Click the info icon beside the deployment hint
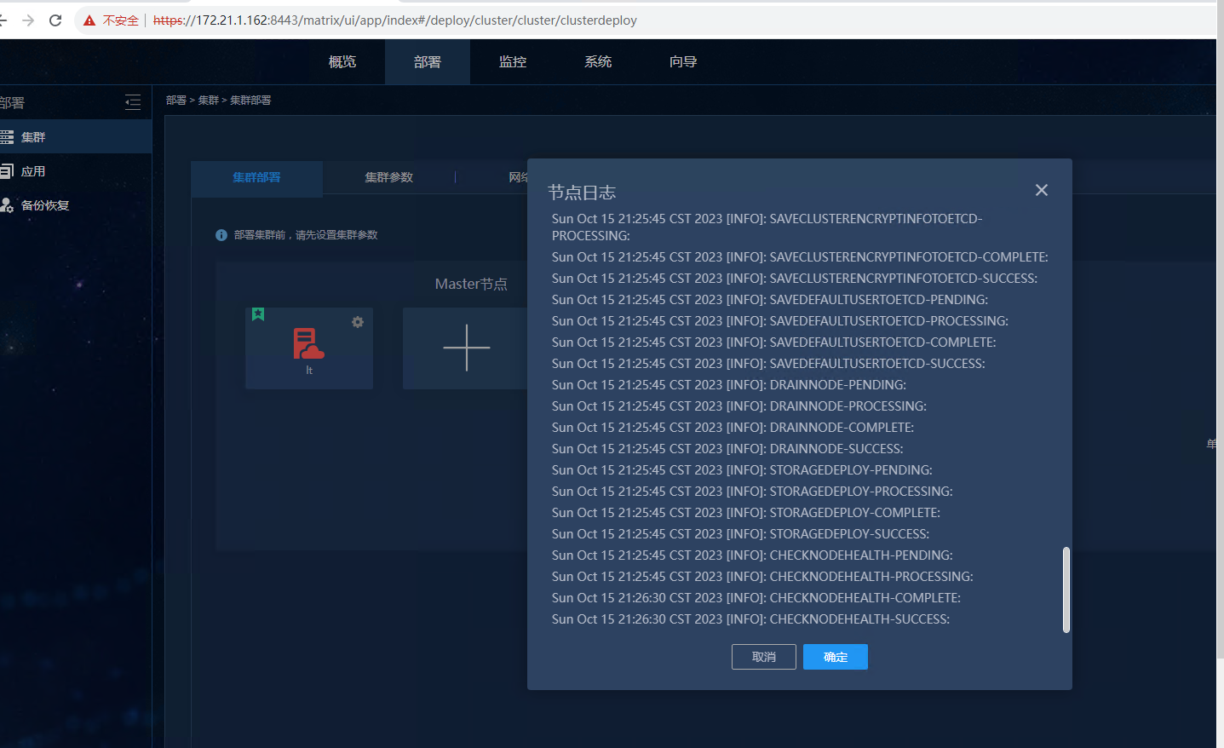Image resolution: width=1224 pixels, height=748 pixels. (x=221, y=235)
